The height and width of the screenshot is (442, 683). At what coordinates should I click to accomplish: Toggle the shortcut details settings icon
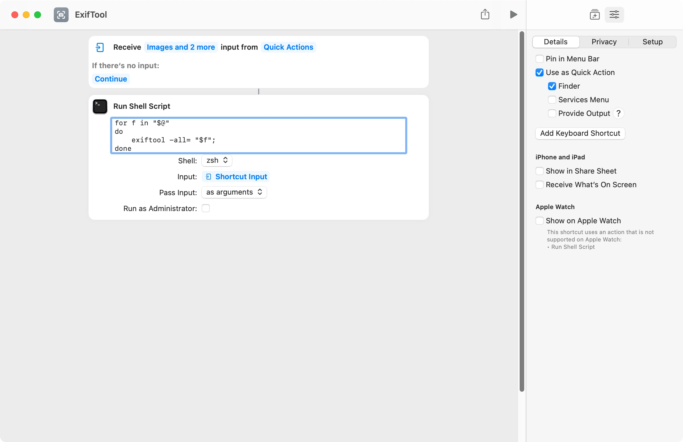click(614, 14)
